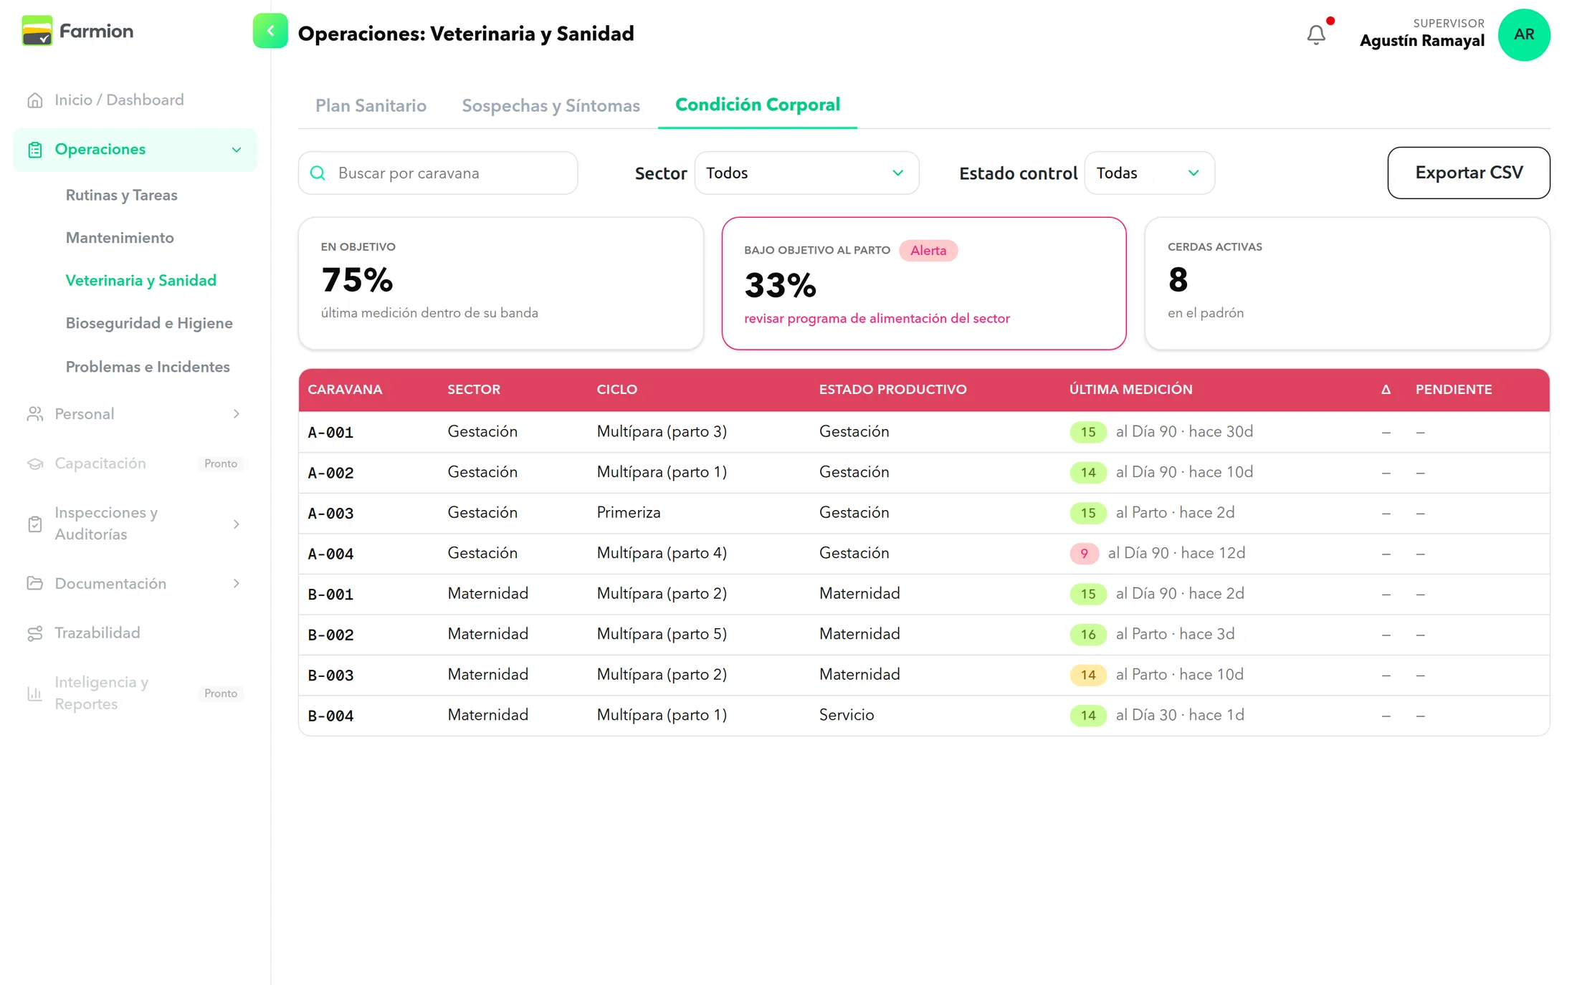
Task: Click the search magnifier icon
Action: click(318, 173)
